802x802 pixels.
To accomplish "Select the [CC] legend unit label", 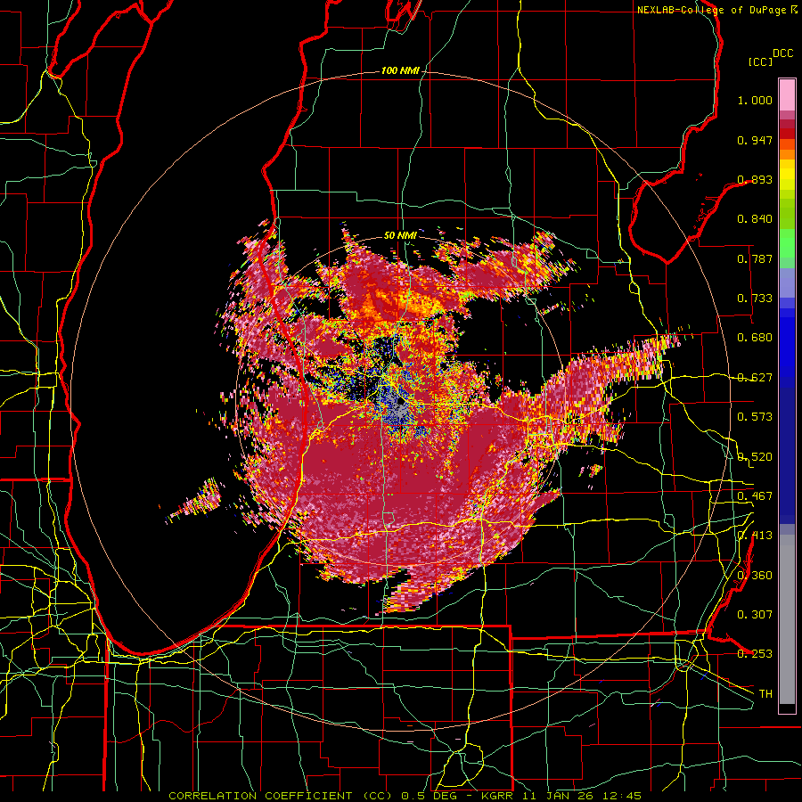I will [761, 61].
